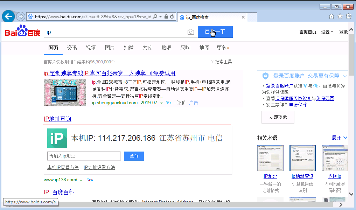Expand the 更多» tab options
The image size is (356, 210).
point(223,48)
